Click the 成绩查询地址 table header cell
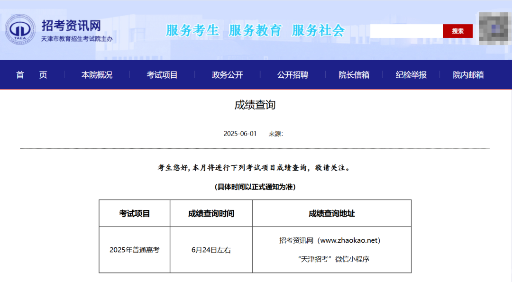The image size is (512, 282). 332,213
